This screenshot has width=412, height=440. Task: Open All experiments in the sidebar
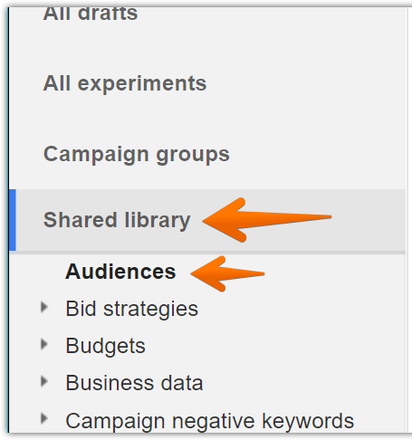click(125, 83)
